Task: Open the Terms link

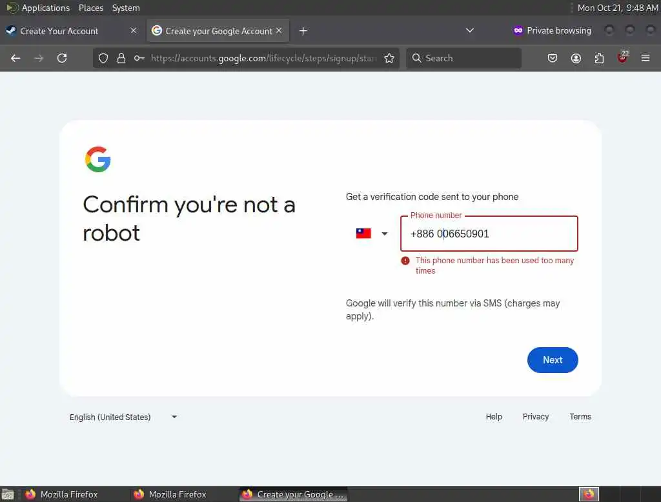Action: coord(580,416)
